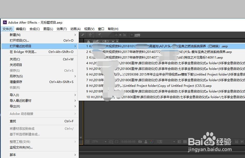Choose 查找 menu entry
The image size is (245, 158).
pos(40,121)
